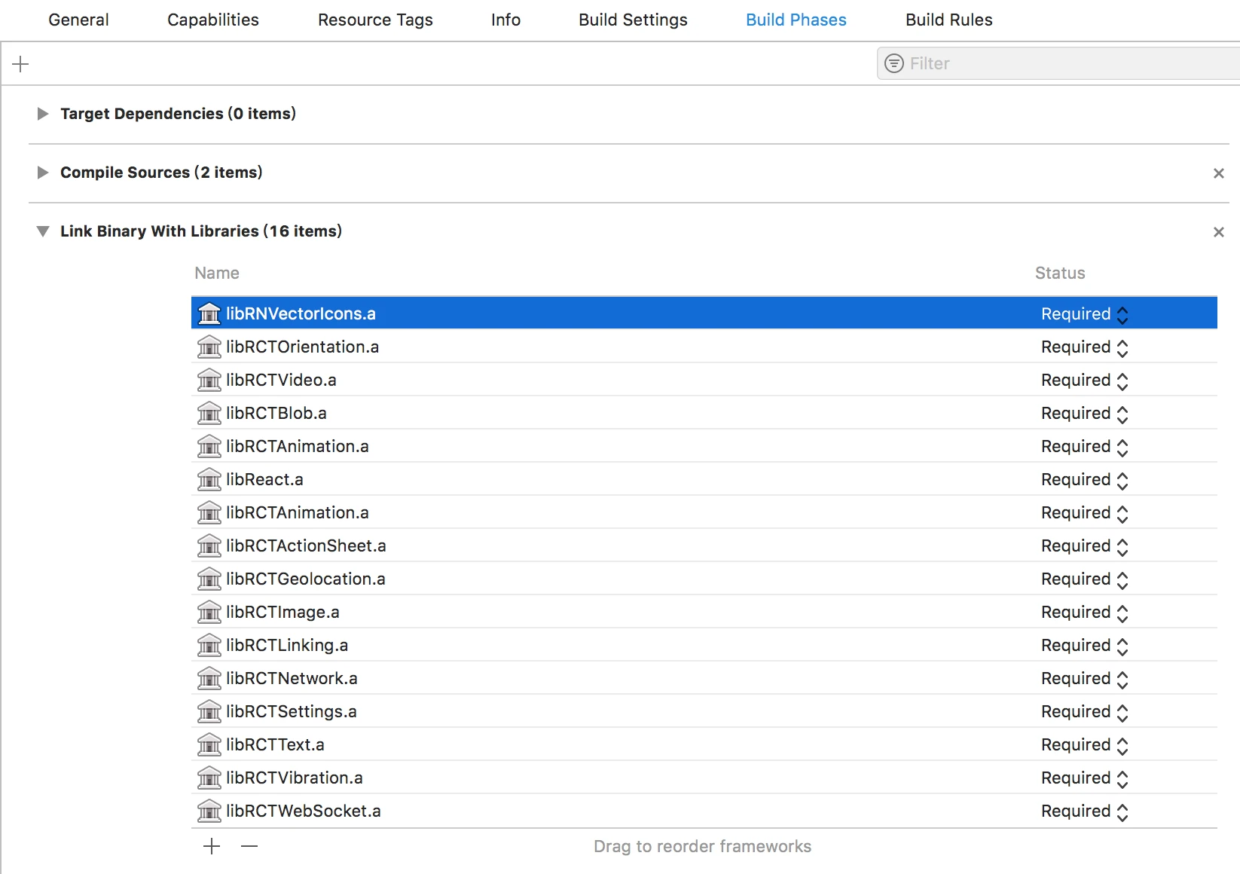Open the Build Rules tab
Image resolution: width=1240 pixels, height=874 pixels.
point(949,20)
